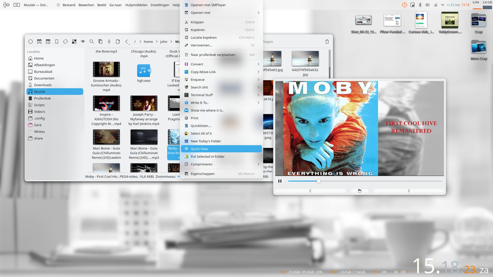Open Home in the Locaties sidebar
Screen dimensions: 493x277
(x=55, y=58)
